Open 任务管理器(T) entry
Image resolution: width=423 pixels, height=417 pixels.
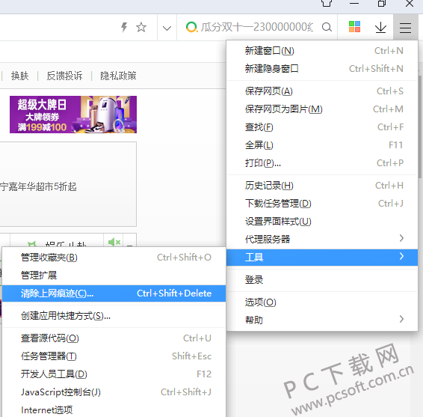pyautogui.click(x=114, y=356)
